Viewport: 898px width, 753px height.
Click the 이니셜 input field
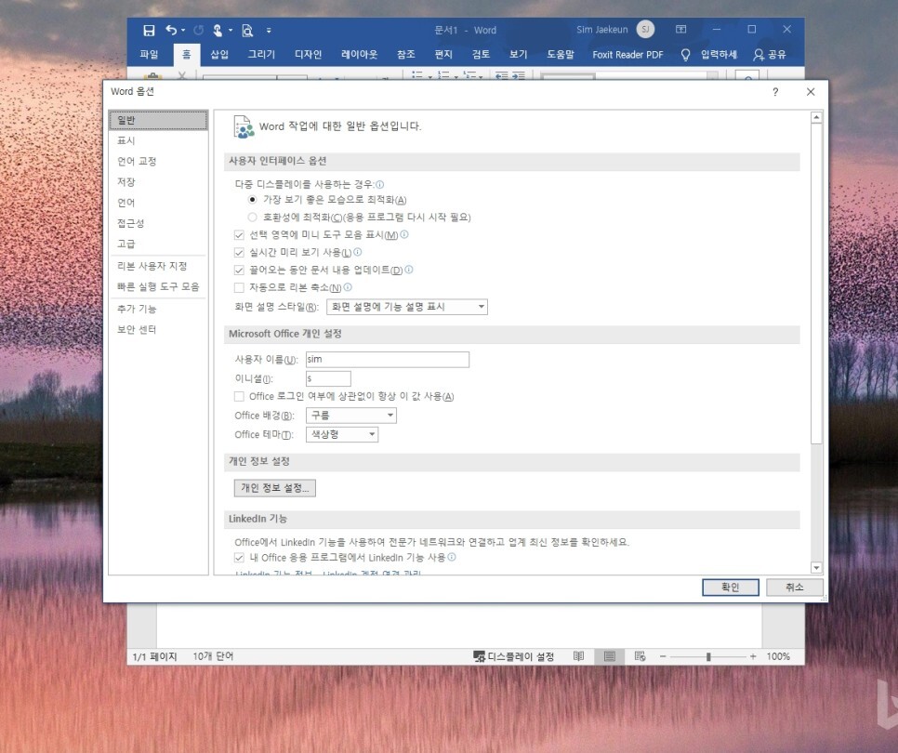coord(328,378)
